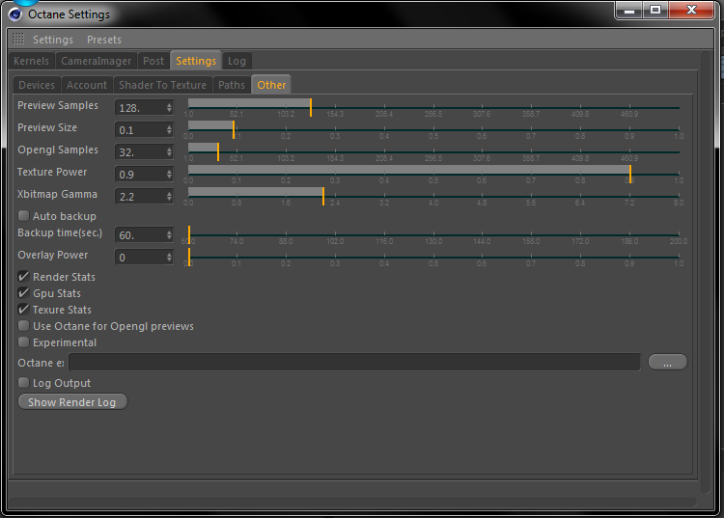Image resolution: width=724 pixels, height=518 pixels.
Task: Click the Xbitmap Gamma slider handle
Action: (x=323, y=196)
